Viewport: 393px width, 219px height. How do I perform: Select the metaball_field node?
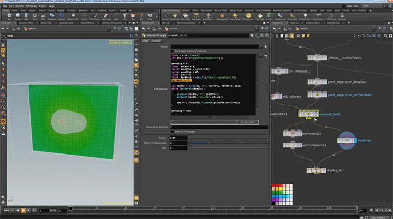click(309, 114)
